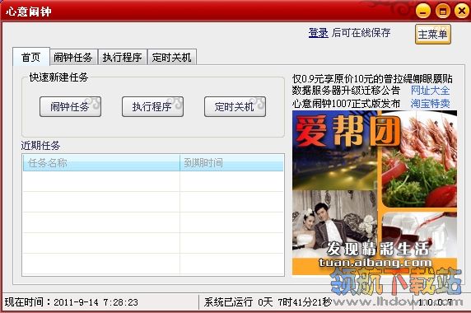Close the 心意闹钟 window
Screen dimensions: 471x313
pos(462,12)
